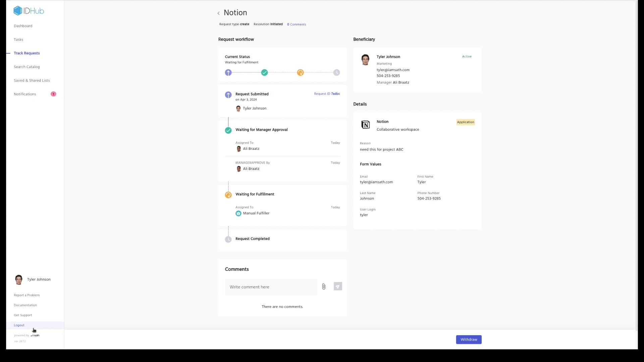
Task: Click First Name value Tyler
Action: pyautogui.click(x=421, y=182)
